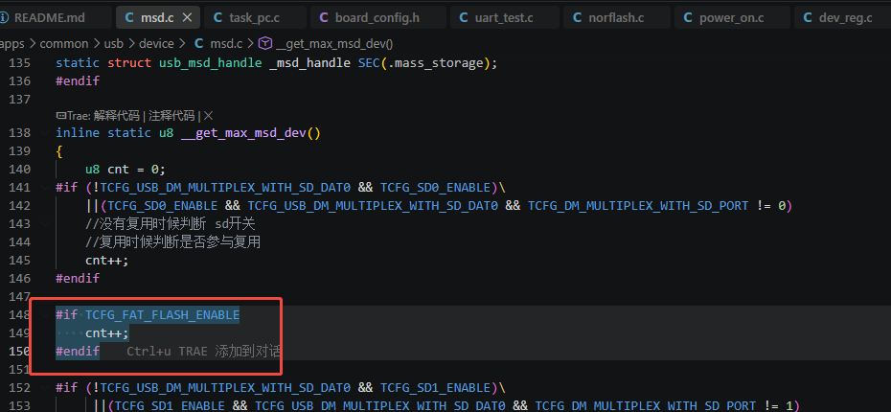Click Ctrl+u TRAE 添加到对话 hint
The image size is (891, 412).
point(203,352)
